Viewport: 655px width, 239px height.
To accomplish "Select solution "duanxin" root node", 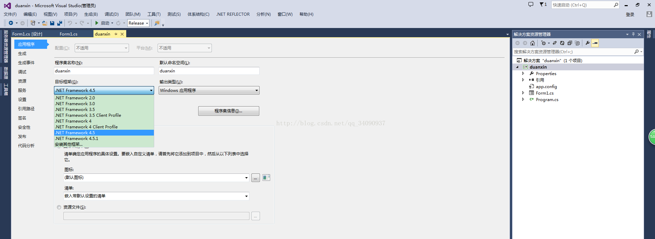I will click(x=553, y=61).
